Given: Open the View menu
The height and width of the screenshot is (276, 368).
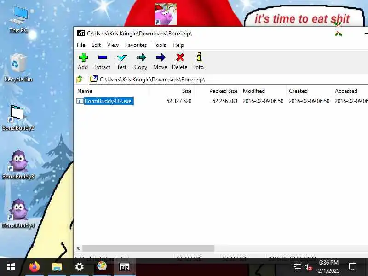Looking at the screenshot, I should click(x=113, y=45).
